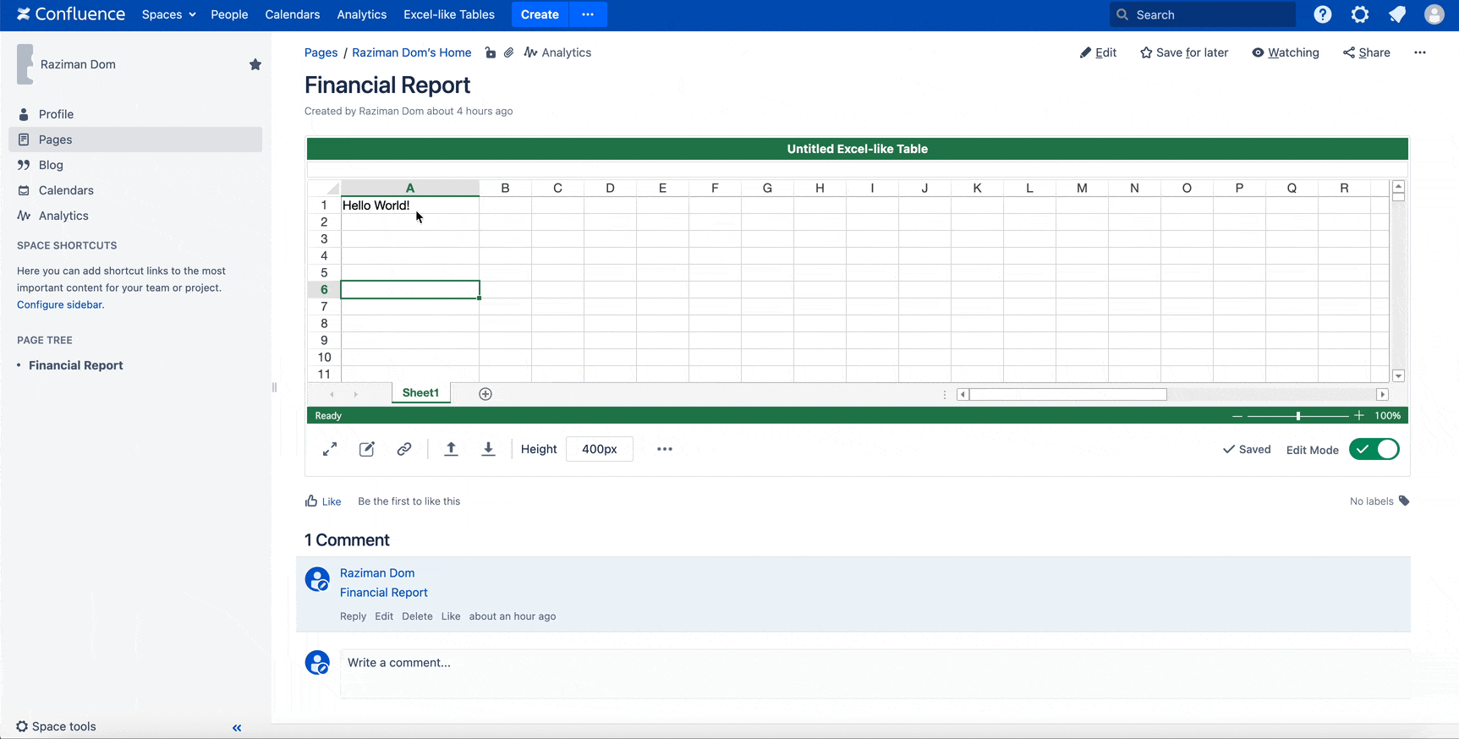
Task: Toggle the favorite star for Raziman Dom space
Action: click(x=255, y=64)
